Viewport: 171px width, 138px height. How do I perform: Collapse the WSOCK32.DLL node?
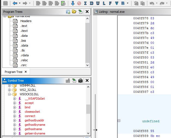point(10,94)
